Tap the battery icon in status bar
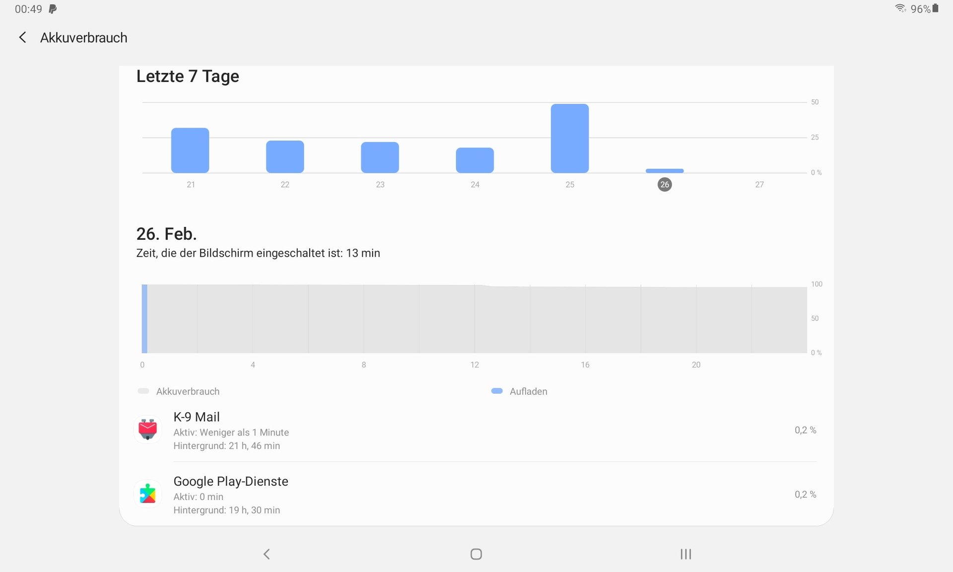The width and height of the screenshot is (953, 572). coord(935,8)
